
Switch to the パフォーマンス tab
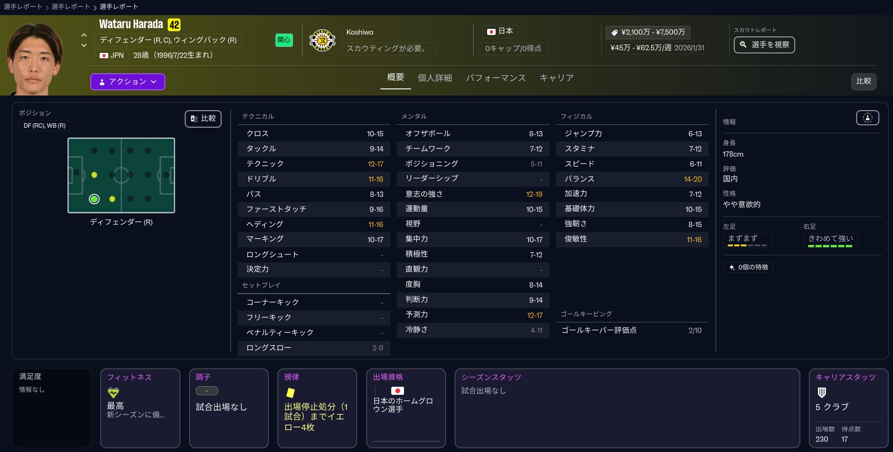point(496,78)
